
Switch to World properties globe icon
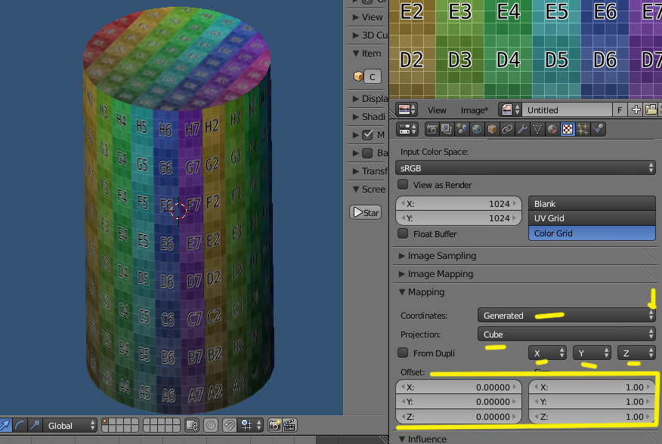(x=477, y=129)
